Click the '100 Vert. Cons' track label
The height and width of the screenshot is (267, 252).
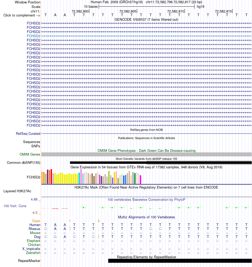point(15,206)
